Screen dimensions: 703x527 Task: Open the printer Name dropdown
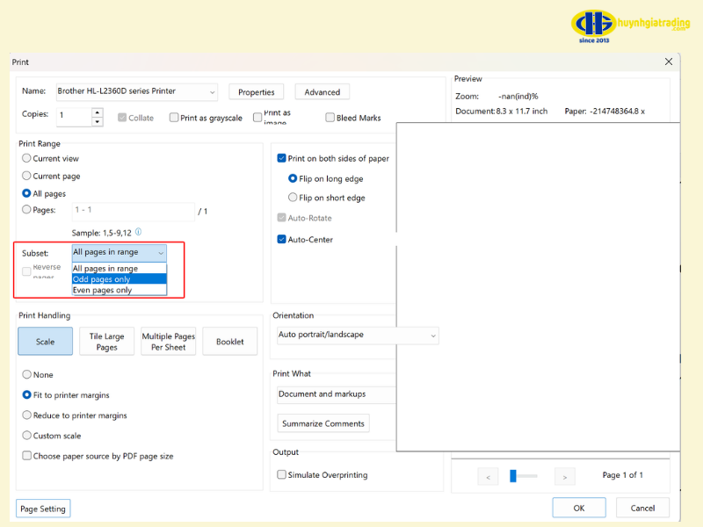[x=212, y=91]
